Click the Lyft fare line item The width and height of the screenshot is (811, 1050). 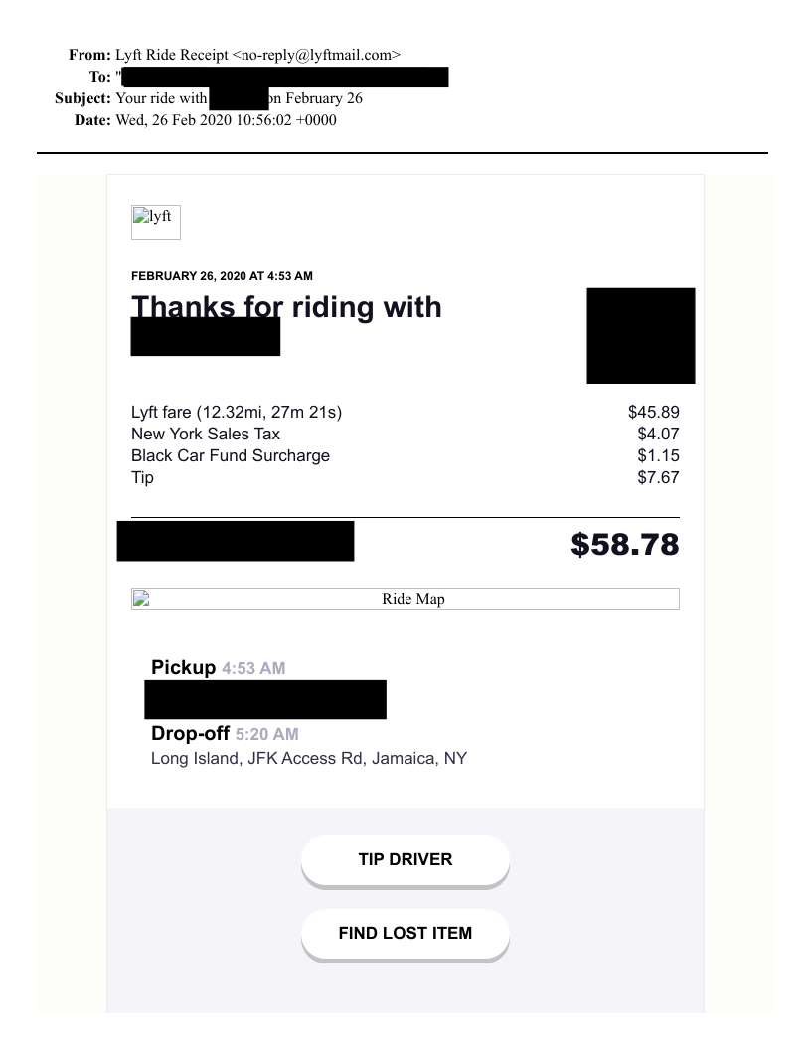237,412
